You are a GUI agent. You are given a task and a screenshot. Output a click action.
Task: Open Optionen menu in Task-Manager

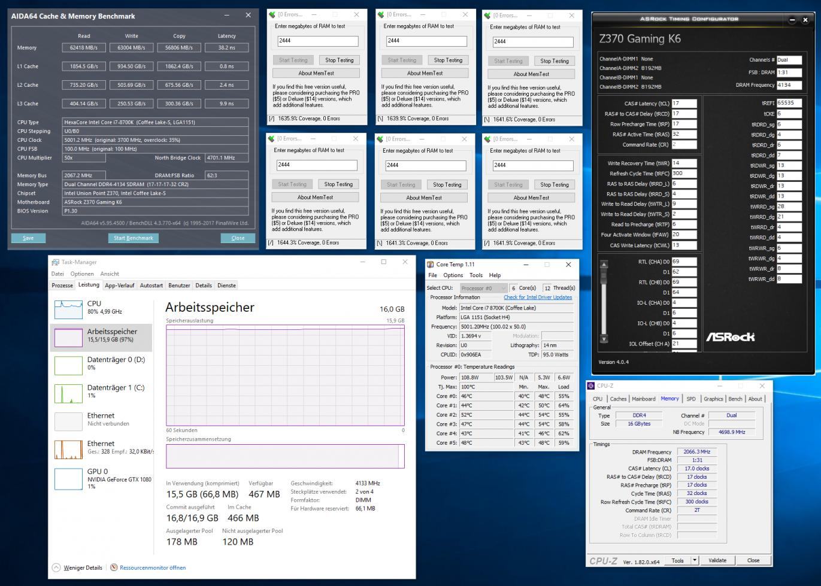(x=82, y=274)
